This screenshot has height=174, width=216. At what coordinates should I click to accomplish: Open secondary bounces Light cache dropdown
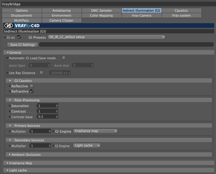point(87,146)
